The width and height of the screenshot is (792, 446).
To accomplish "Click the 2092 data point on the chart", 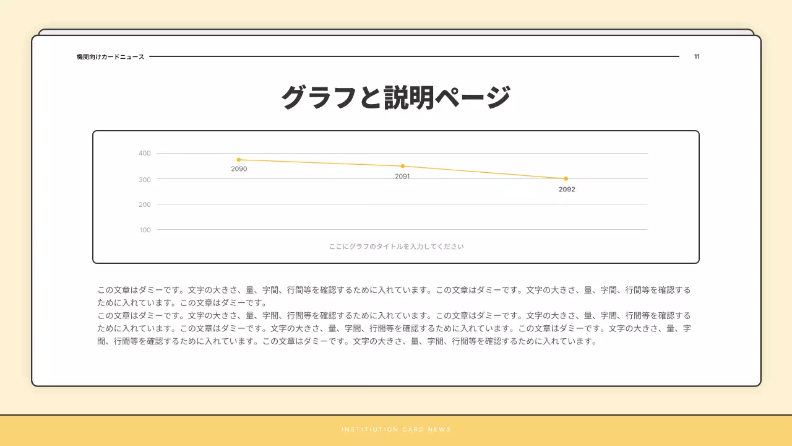I will click(x=566, y=178).
